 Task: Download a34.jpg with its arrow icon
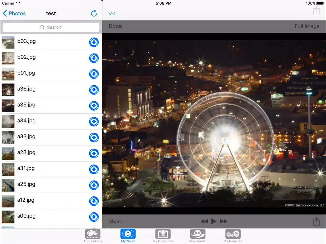tap(94, 122)
